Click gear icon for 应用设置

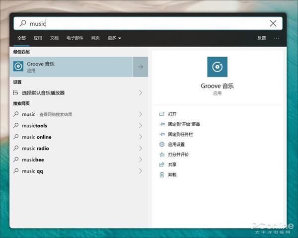click(x=162, y=144)
